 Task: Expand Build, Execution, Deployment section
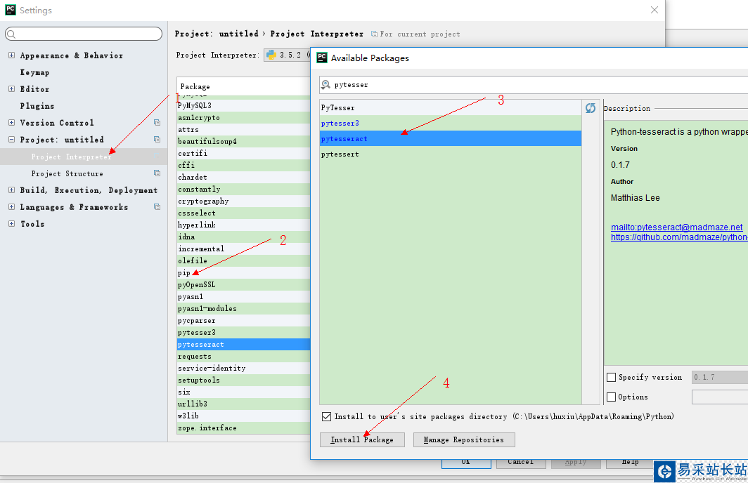11,190
